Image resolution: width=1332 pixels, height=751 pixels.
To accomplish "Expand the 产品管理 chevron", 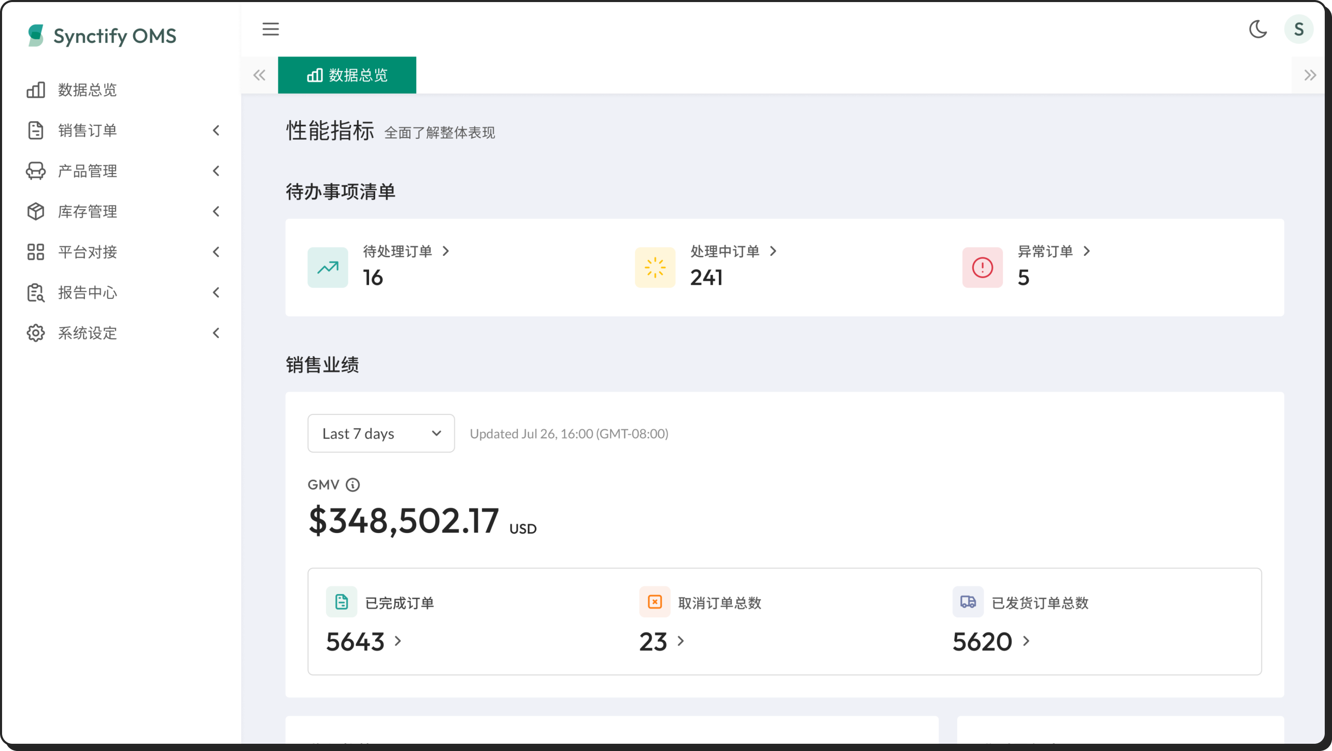I will pos(216,171).
